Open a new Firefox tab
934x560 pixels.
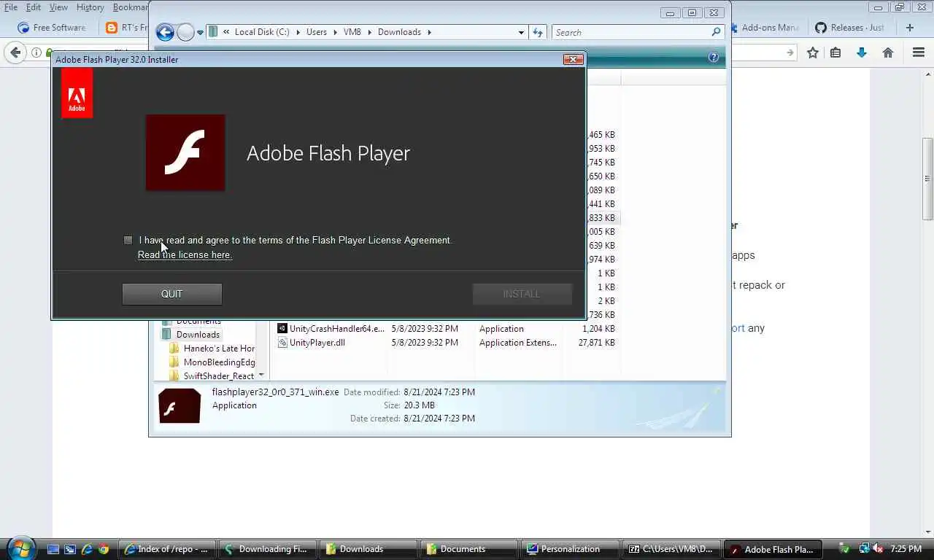tap(910, 28)
